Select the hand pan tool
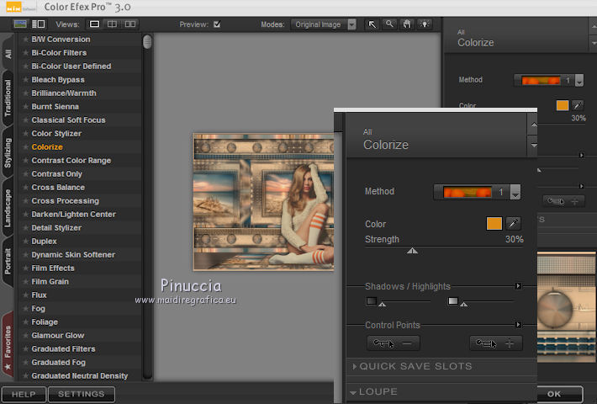 [407, 24]
